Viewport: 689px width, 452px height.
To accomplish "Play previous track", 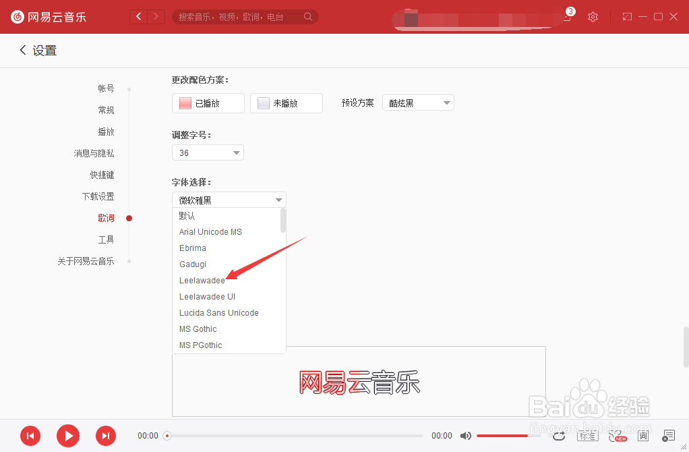I will coord(30,436).
